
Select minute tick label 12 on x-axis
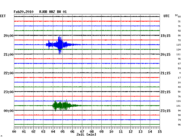click(x=130, y=132)
